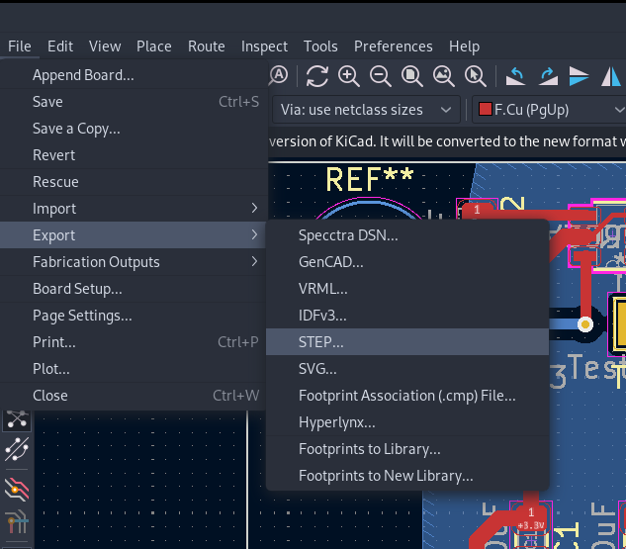Screen dimensions: 626x549
Task: Toggle curved ratsnest lines
Action: 17,452
